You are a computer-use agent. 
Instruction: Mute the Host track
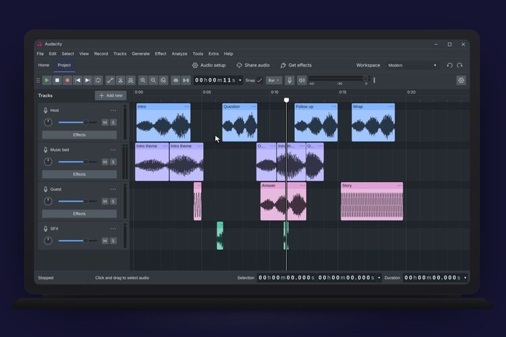105,123
